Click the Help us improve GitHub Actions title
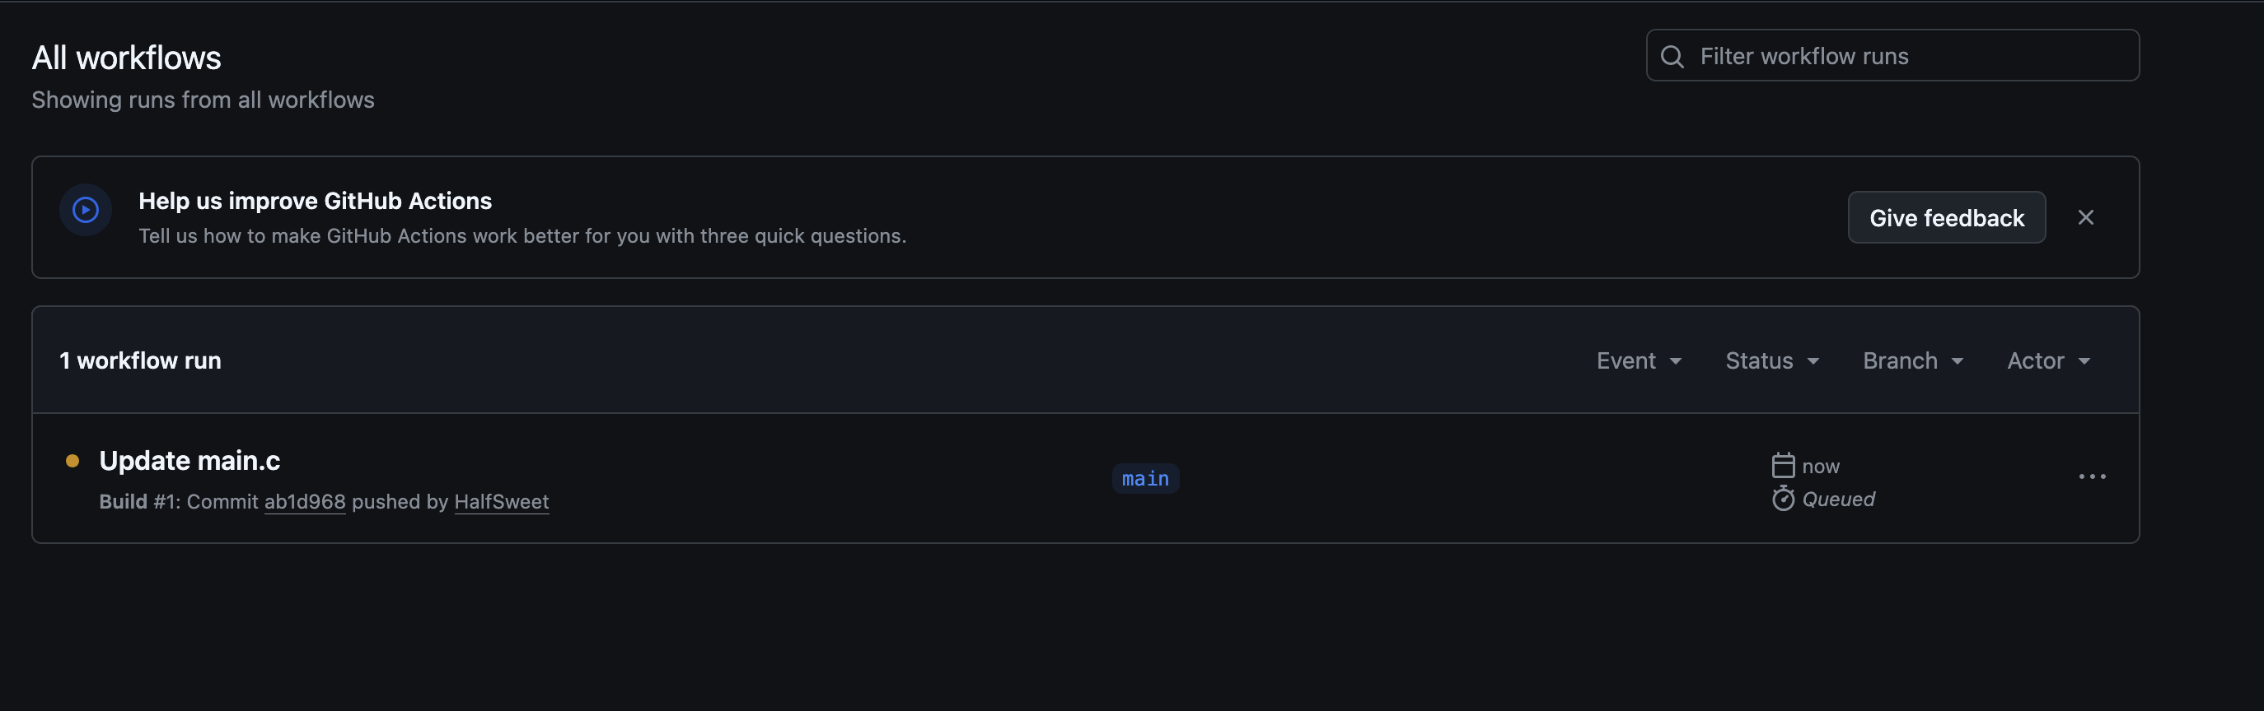 315,201
